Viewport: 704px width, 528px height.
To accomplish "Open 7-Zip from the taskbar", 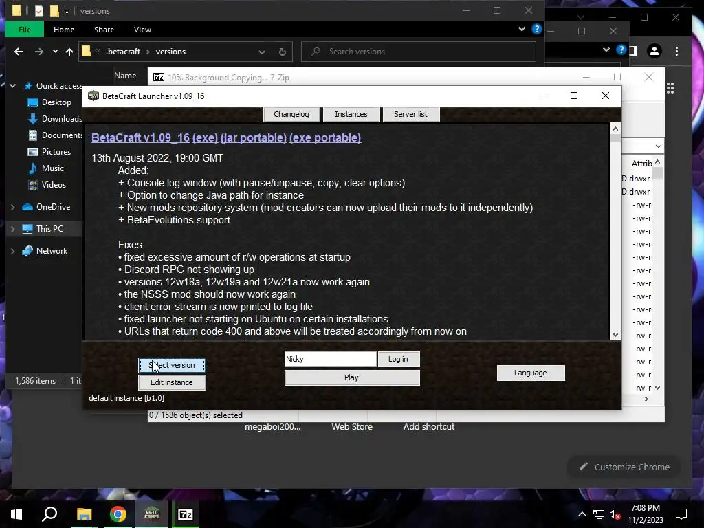I will point(186,514).
